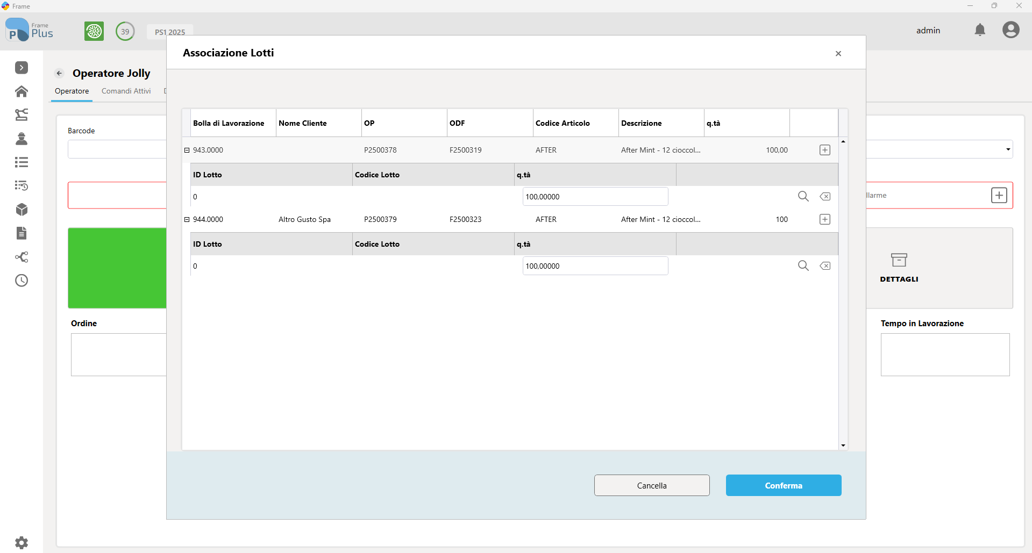Add lot row for bolla 943.0000
Viewport: 1032px width, 553px height.
click(825, 150)
